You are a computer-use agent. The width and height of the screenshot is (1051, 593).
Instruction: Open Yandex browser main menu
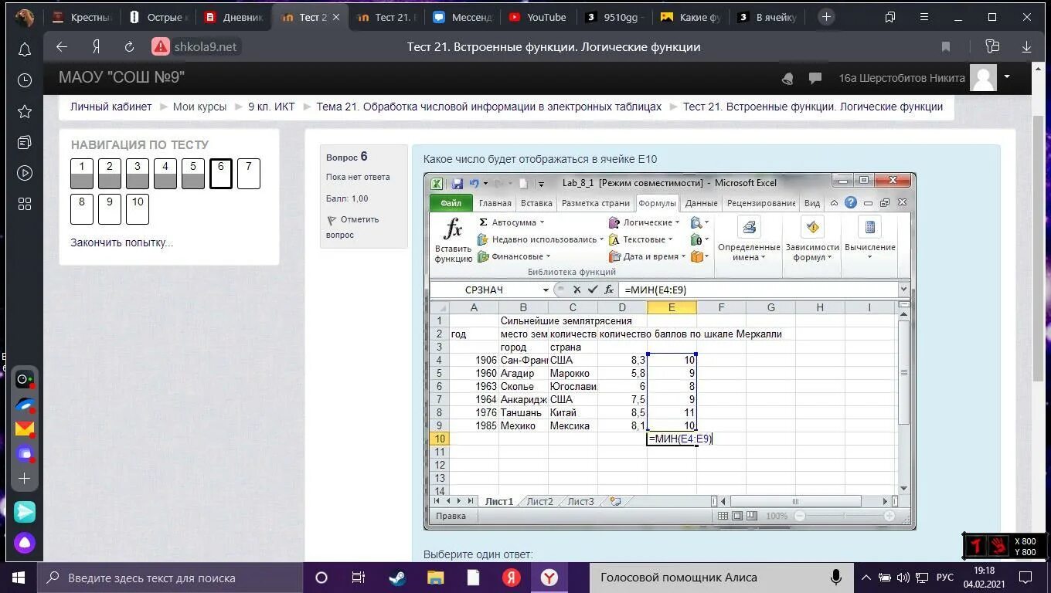pos(923,17)
